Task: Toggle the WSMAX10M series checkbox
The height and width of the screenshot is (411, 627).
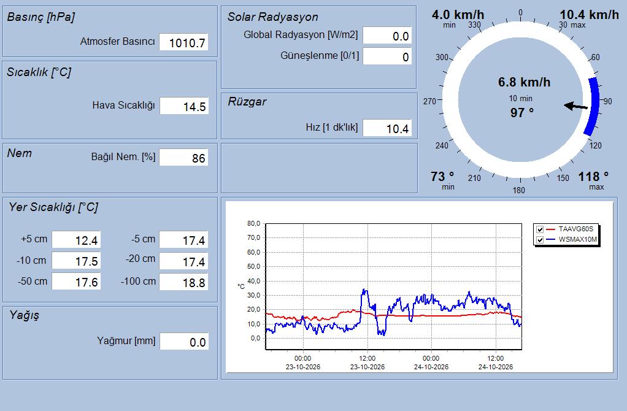Action: point(540,240)
